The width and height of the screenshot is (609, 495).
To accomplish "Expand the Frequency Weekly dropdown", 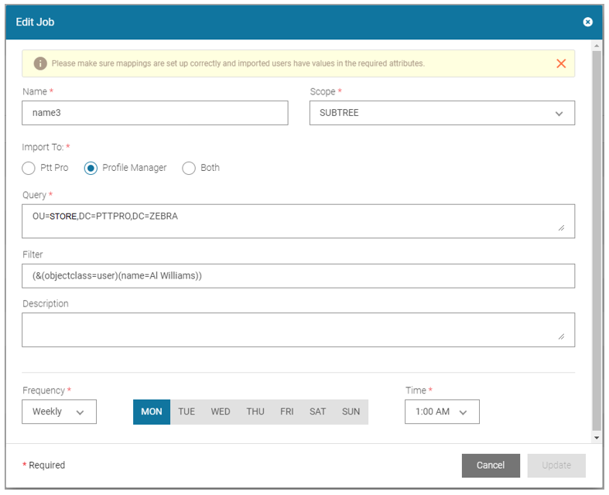I will click(59, 411).
